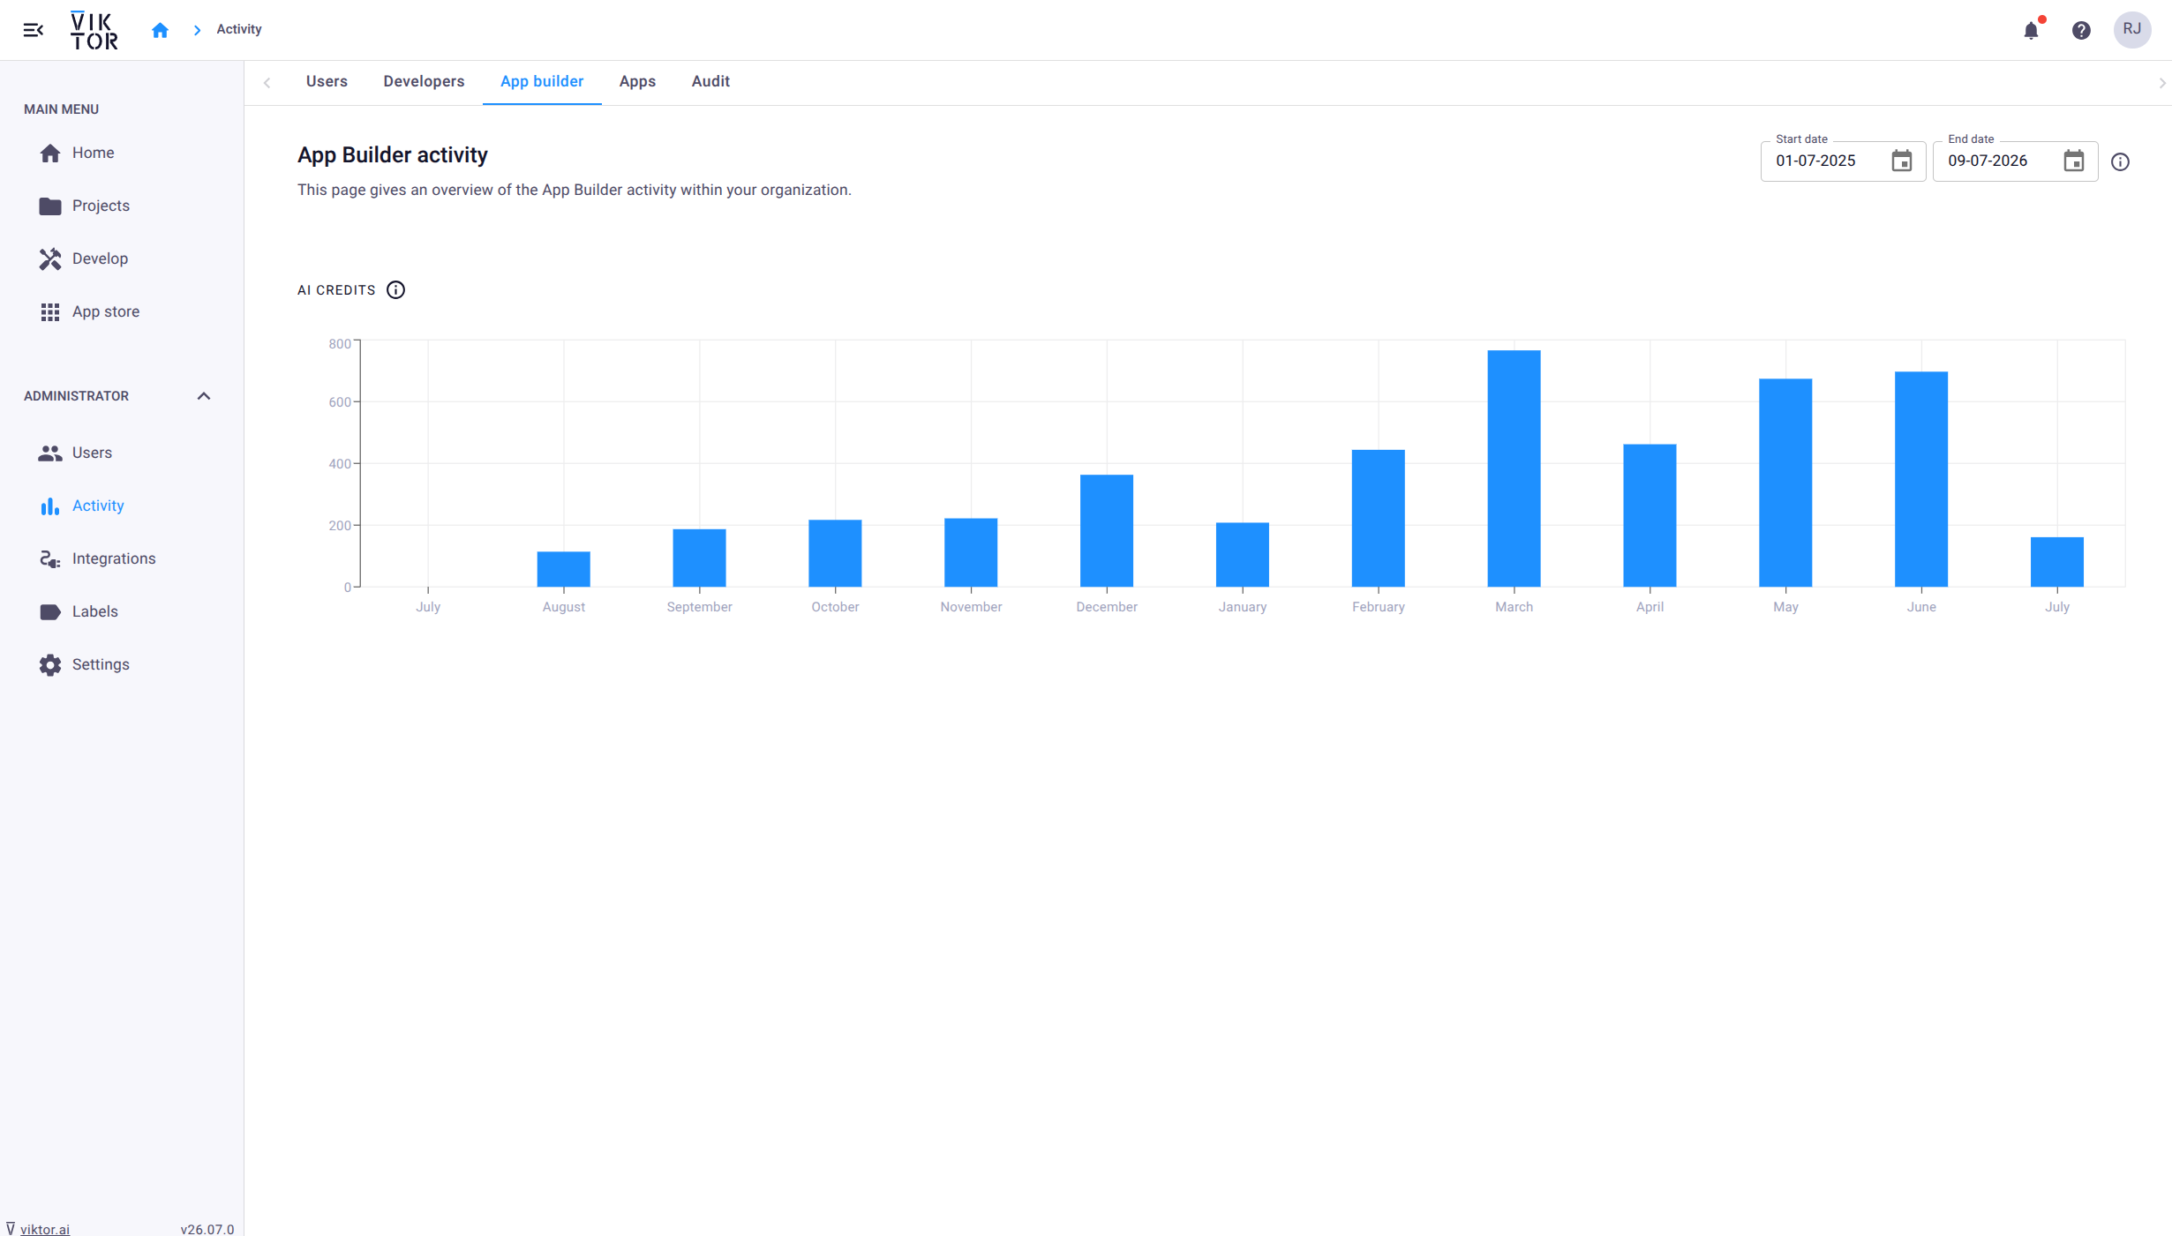Viewport: 2172px width, 1236px height.
Task: Click the Labels tag icon
Action: pos(50,611)
